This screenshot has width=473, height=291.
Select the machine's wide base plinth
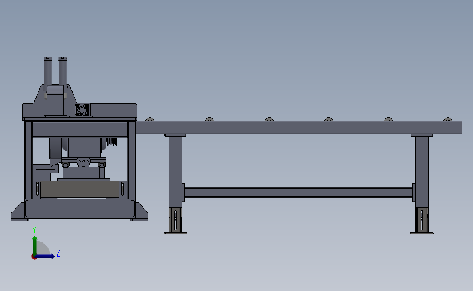(80, 209)
